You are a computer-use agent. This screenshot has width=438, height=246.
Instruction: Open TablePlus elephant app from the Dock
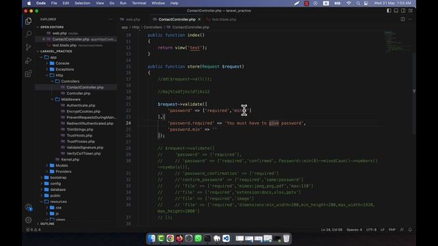click(217, 238)
